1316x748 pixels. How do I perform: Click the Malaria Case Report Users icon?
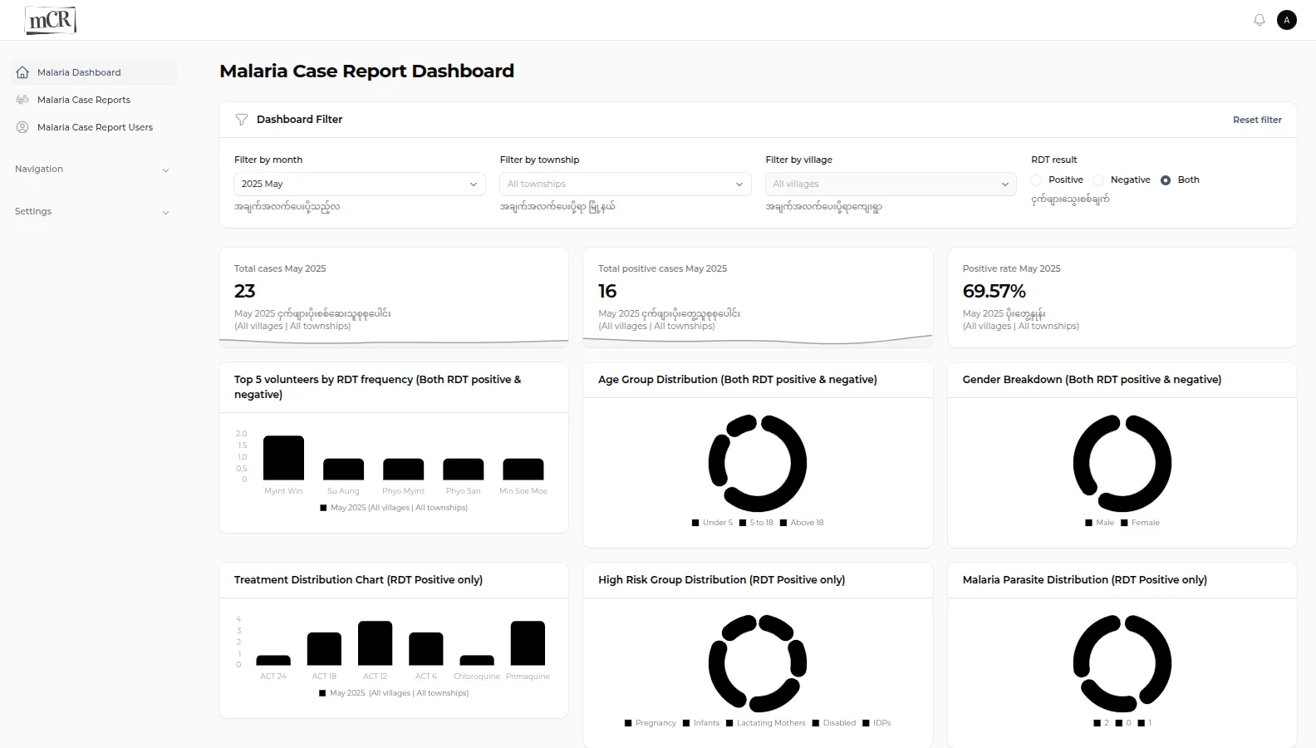coord(22,127)
